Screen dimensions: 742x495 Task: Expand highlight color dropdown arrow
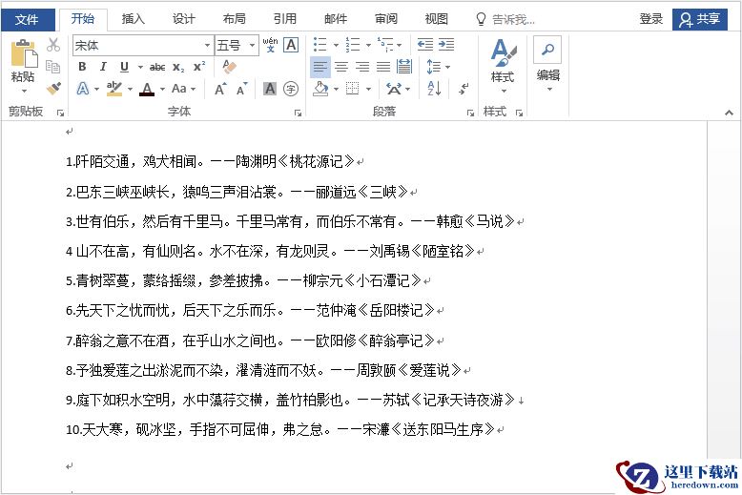click(x=130, y=89)
